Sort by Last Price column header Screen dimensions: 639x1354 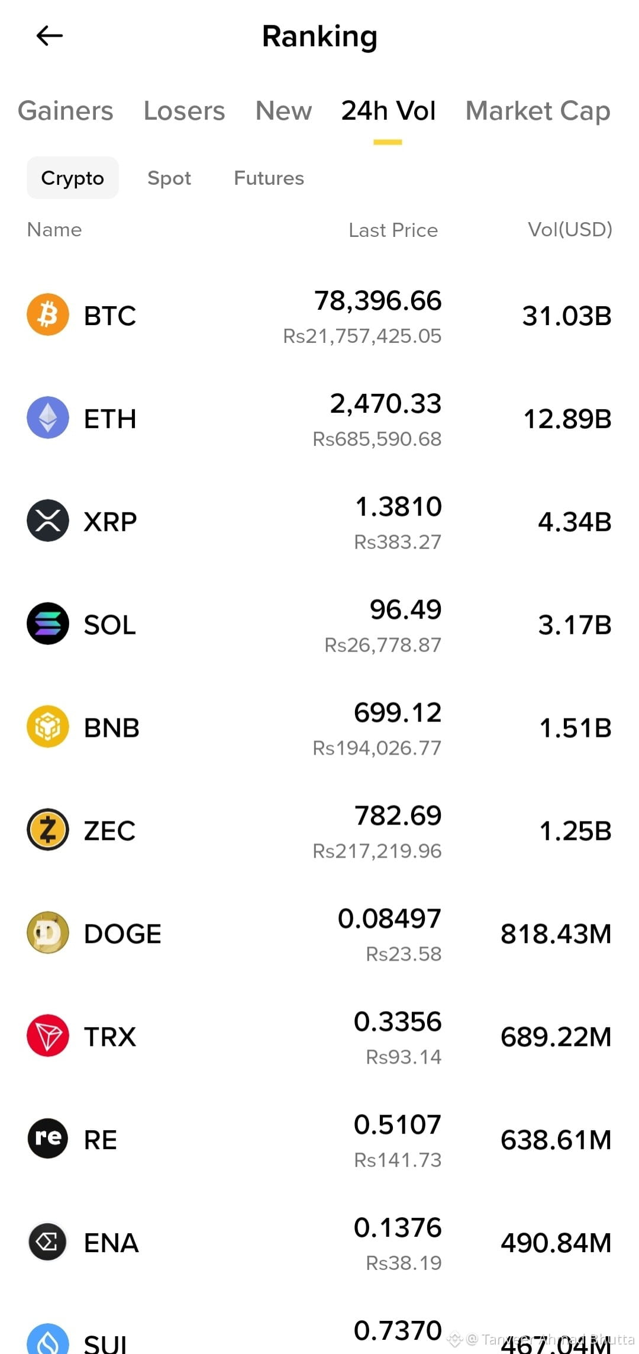pos(393,230)
